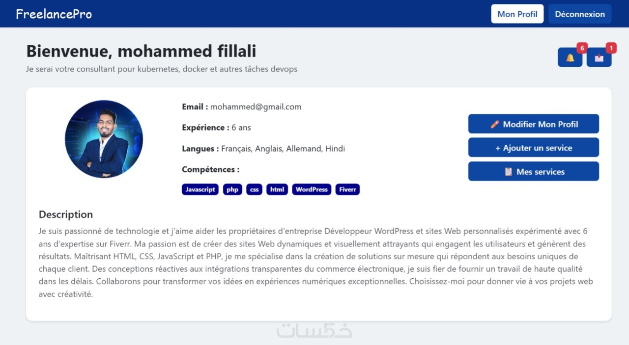Screen dimensions: 629x345
Task: Open the messages inbox icon
Action: (x=599, y=58)
